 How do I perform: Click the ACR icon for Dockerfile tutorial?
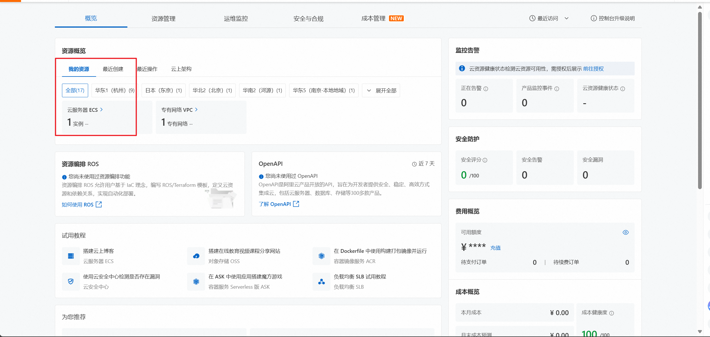322,256
